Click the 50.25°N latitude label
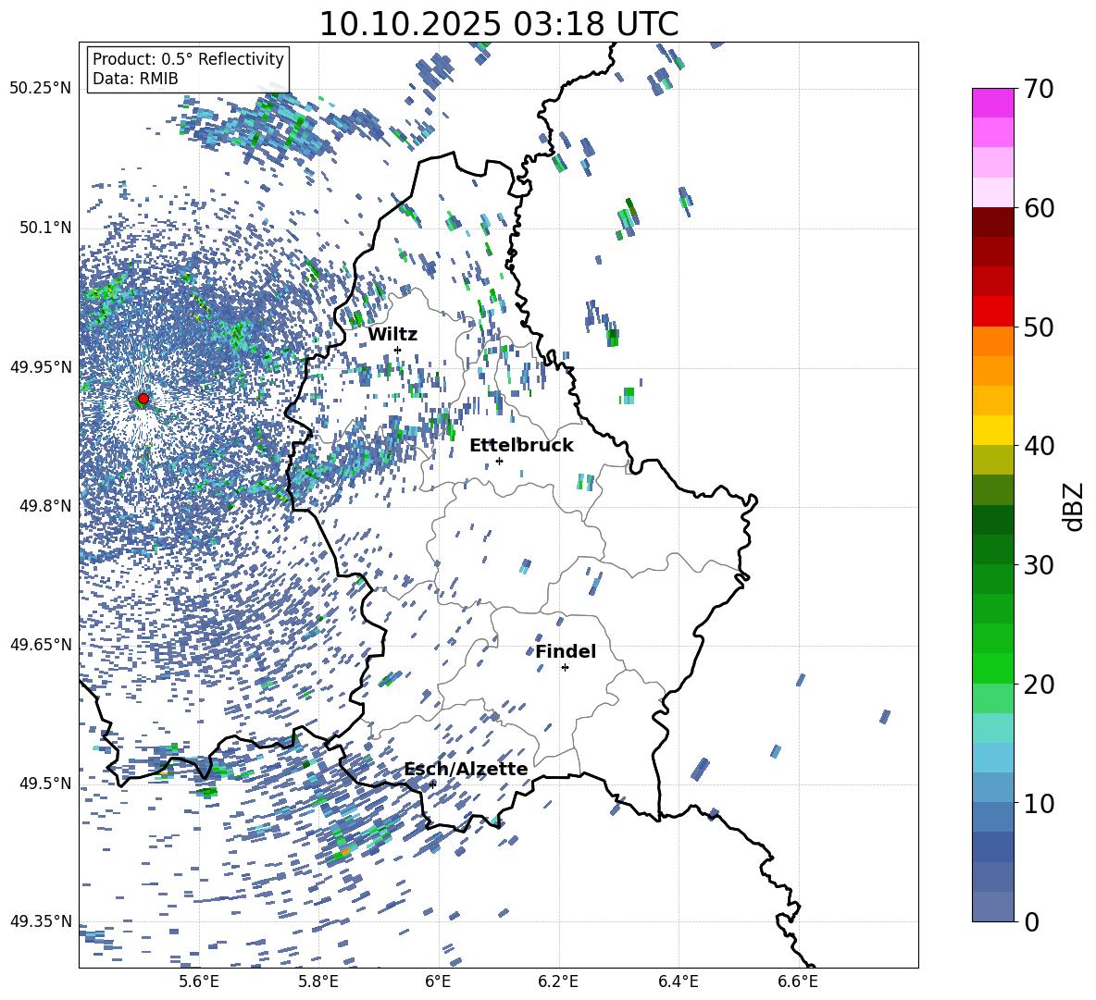The height and width of the screenshot is (1000, 1096). click(x=41, y=89)
